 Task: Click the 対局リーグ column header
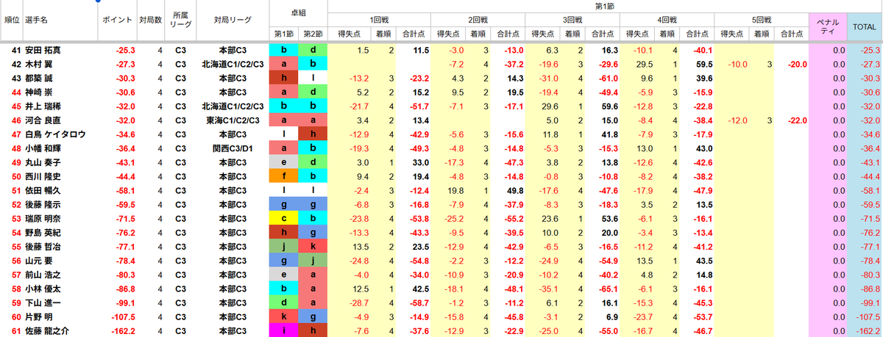[231, 20]
